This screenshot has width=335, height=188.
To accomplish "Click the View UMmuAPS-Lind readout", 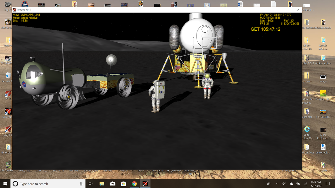I will 26,15.
